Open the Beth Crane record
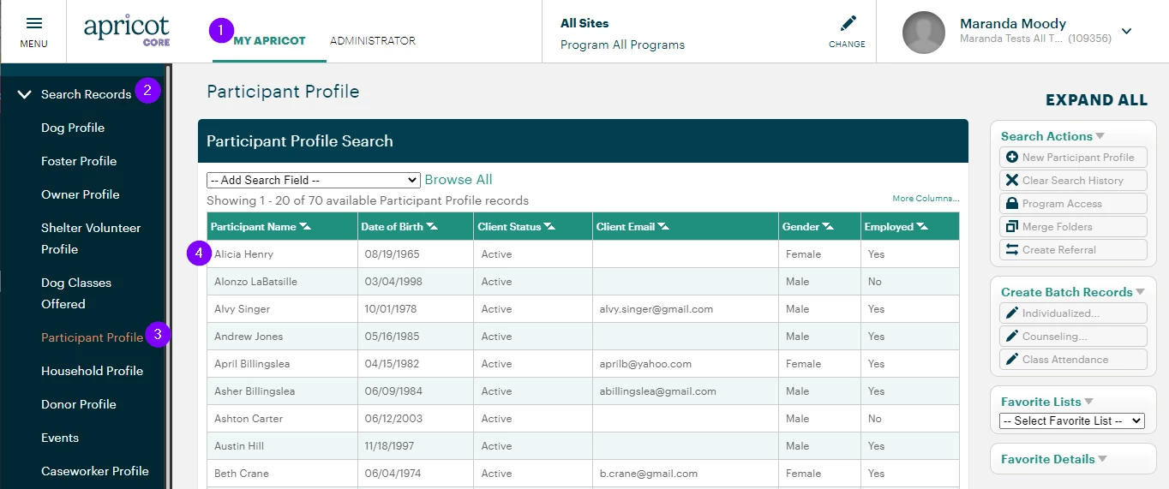 [242, 474]
